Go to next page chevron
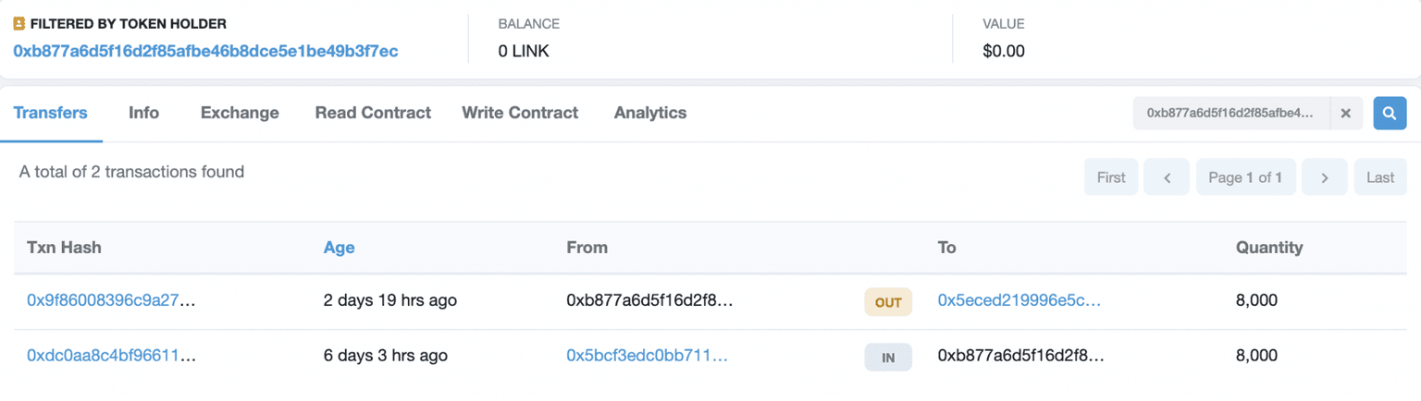 (1325, 177)
